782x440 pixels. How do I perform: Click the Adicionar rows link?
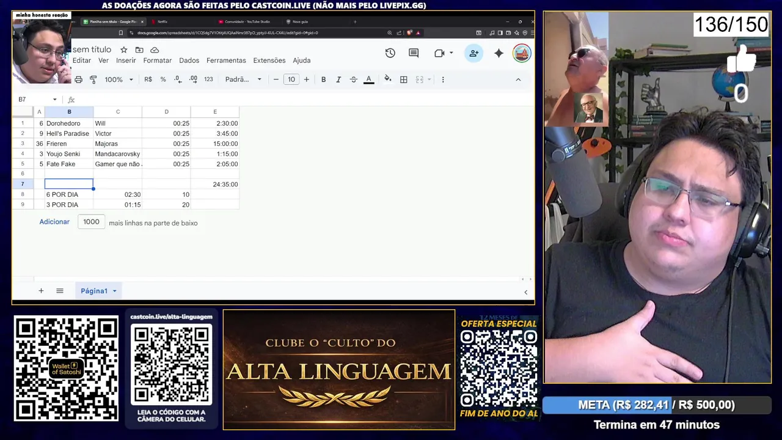click(54, 222)
